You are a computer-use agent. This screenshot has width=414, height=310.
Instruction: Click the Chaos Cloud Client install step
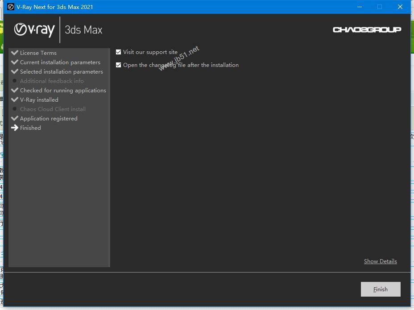pos(53,109)
